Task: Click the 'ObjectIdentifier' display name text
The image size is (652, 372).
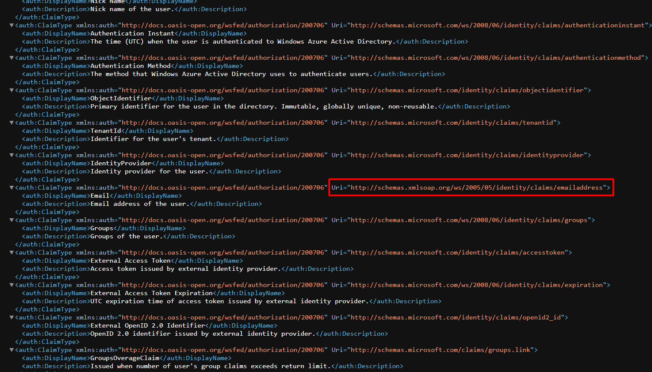Action: click(x=120, y=98)
